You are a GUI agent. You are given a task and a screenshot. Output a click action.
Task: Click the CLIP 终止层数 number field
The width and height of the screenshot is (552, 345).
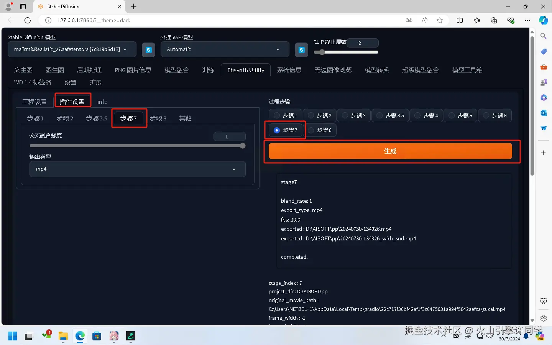(363, 43)
